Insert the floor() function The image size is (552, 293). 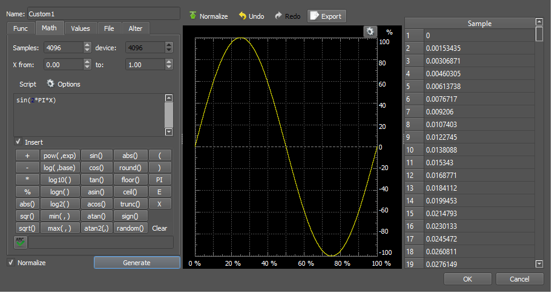pos(130,180)
